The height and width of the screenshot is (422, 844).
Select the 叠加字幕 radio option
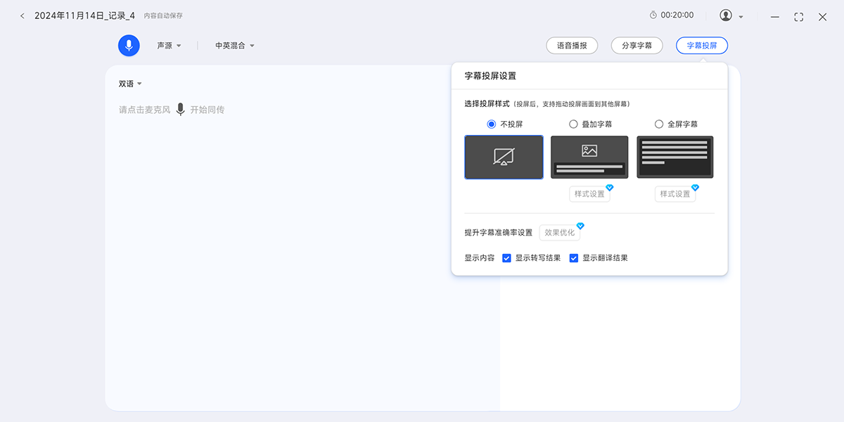click(573, 124)
